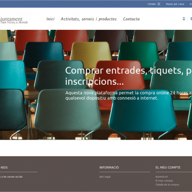Image resolution: width=192 pixels, height=192 pixels.
Task: Tap the mobile phone icon in header
Action: click(x=184, y=19)
